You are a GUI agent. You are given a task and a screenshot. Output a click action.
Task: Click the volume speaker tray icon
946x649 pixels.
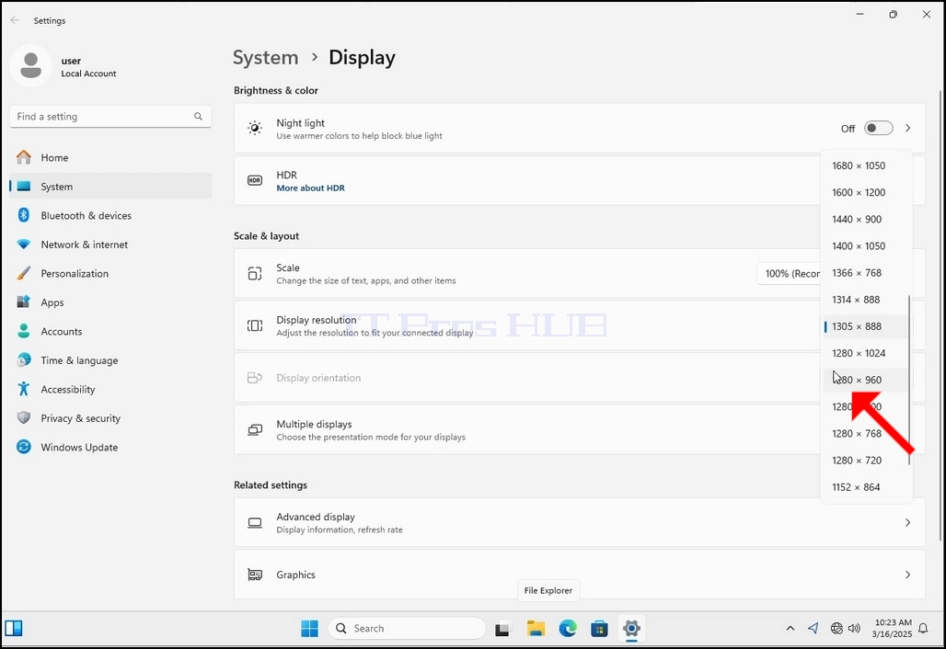854,629
